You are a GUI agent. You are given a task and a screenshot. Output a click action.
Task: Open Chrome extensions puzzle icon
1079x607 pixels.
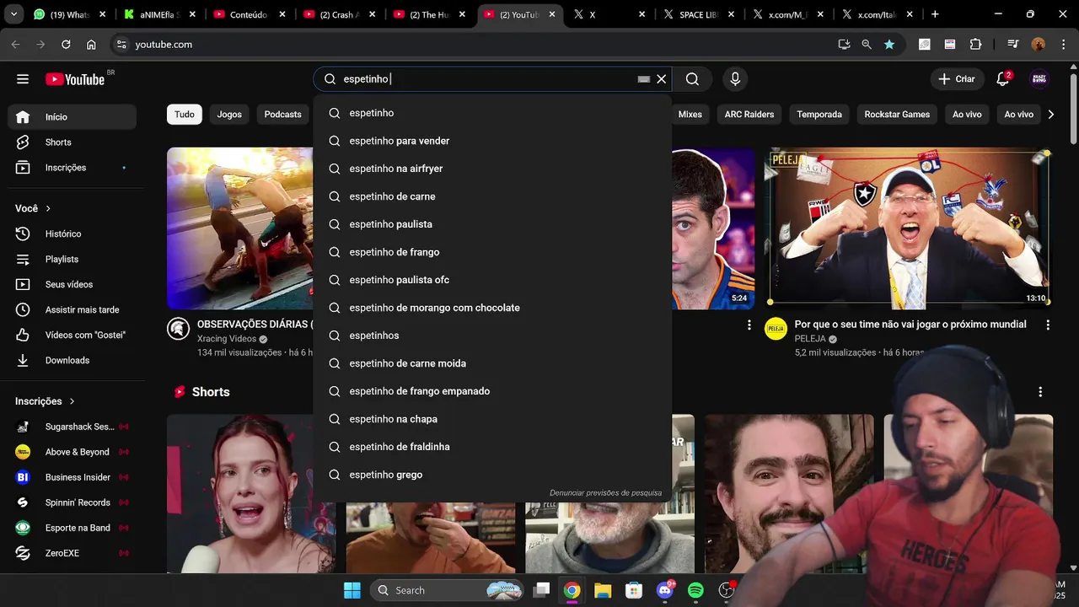point(975,45)
